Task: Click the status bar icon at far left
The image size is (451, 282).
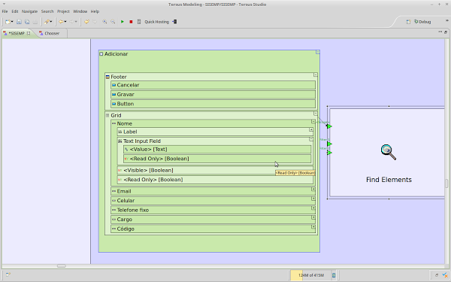Action: point(8,274)
